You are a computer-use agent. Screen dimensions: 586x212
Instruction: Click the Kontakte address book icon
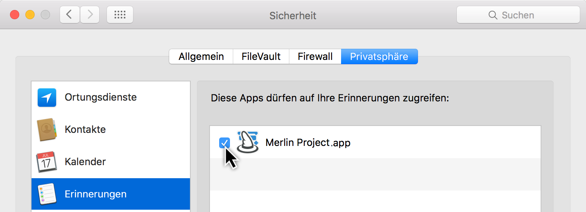pos(47,130)
